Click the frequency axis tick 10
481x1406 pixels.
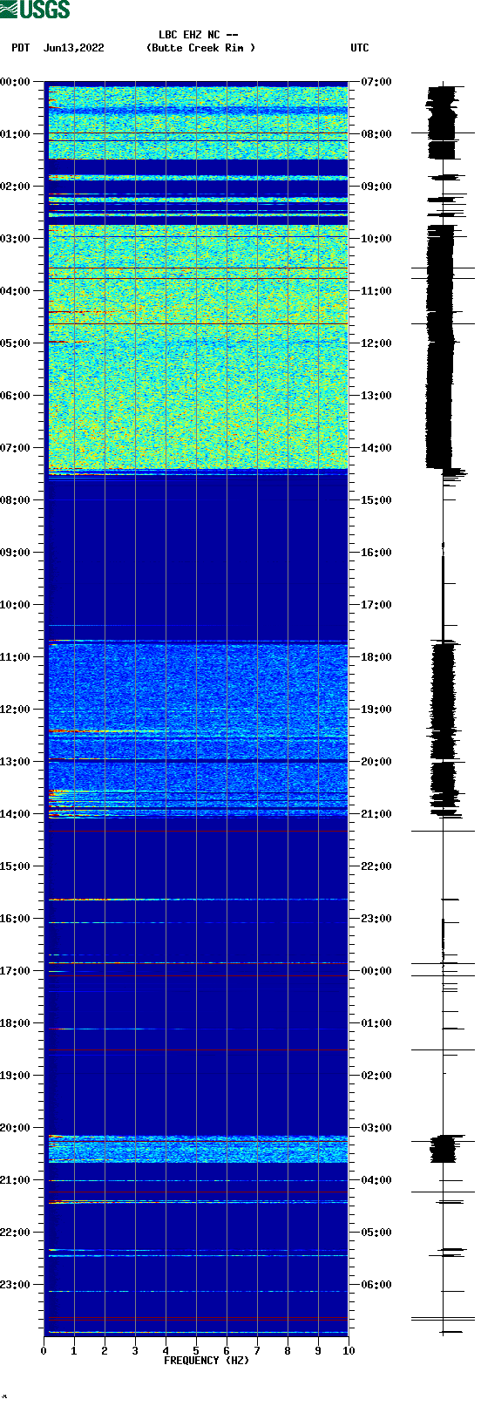(349, 1351)
